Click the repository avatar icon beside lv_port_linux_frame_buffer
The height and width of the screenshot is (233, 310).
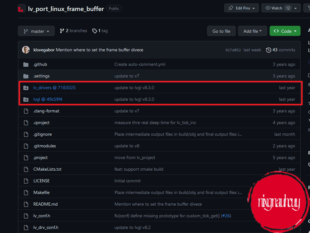[x=21, y=9]
